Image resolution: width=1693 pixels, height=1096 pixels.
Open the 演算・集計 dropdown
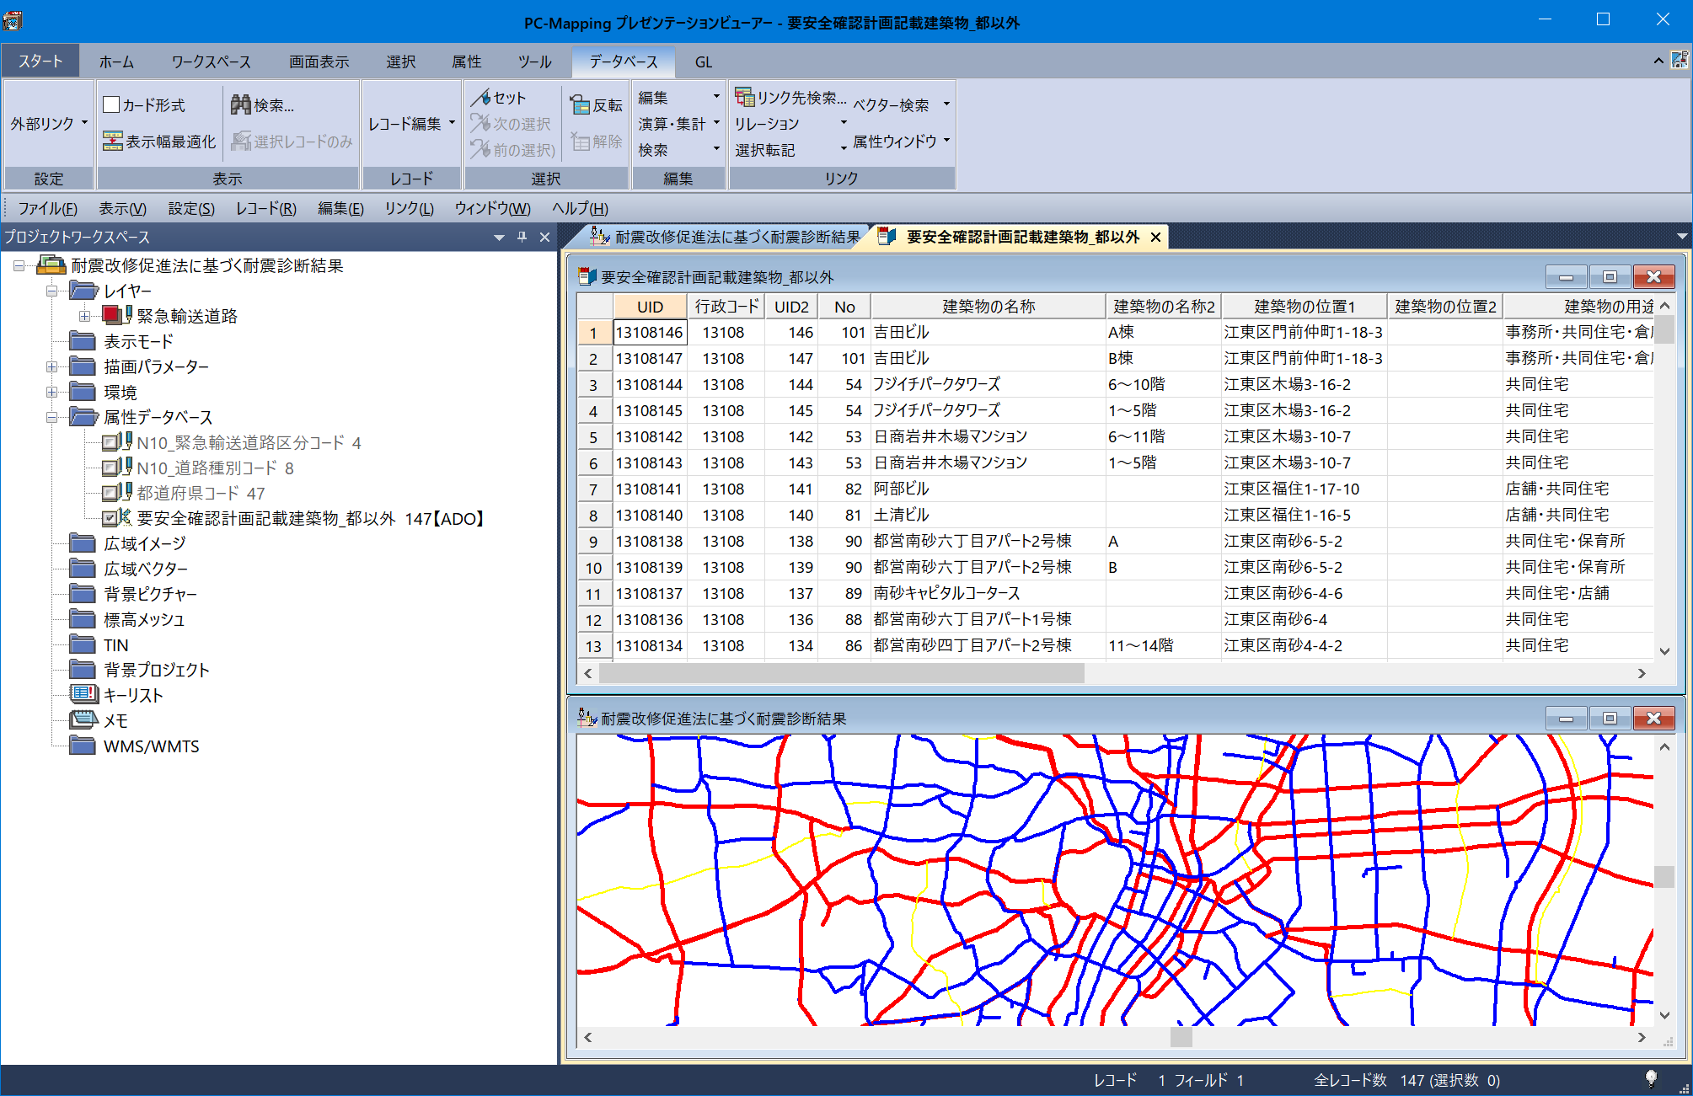679,124
